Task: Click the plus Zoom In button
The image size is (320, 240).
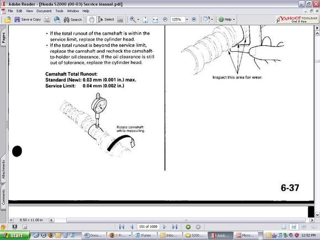Action: coord(194,20)
